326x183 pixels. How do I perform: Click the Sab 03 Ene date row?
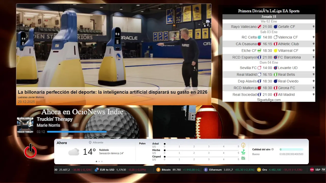269,32
